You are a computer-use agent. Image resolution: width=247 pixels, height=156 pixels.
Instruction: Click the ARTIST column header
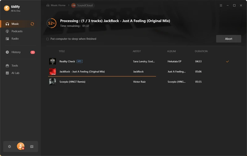(x=137, y=51)
